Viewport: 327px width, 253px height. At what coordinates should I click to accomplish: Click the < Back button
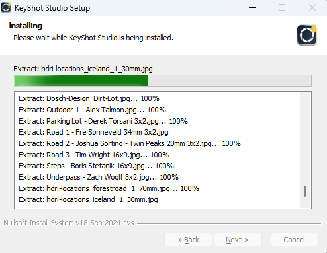(x=188, y=240)
